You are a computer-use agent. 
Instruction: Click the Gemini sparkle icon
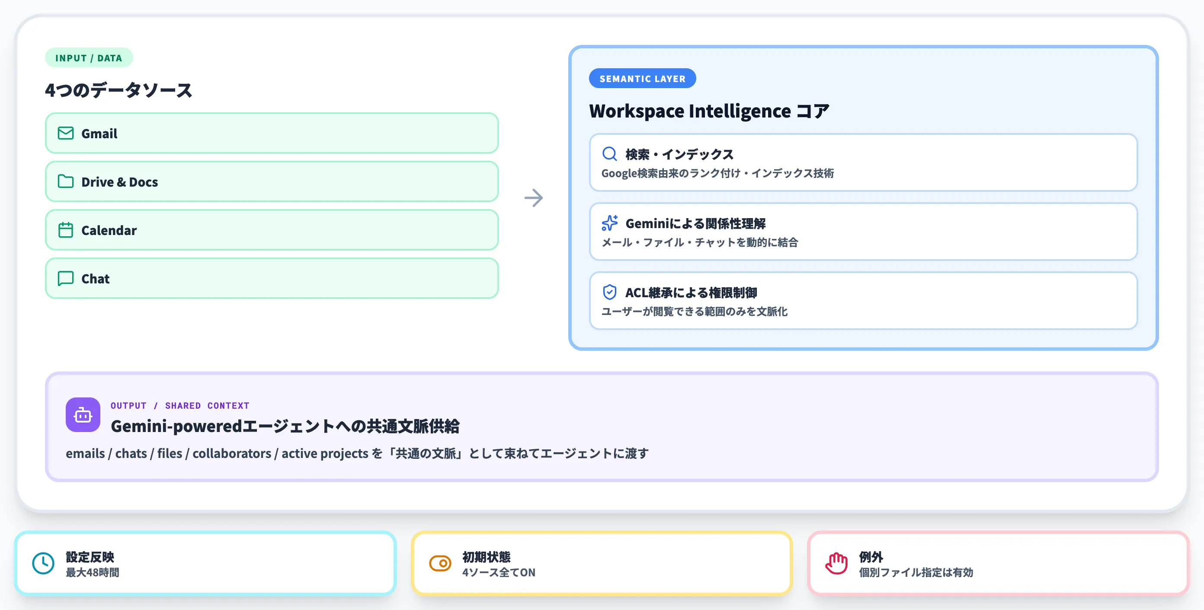[610, 222]
